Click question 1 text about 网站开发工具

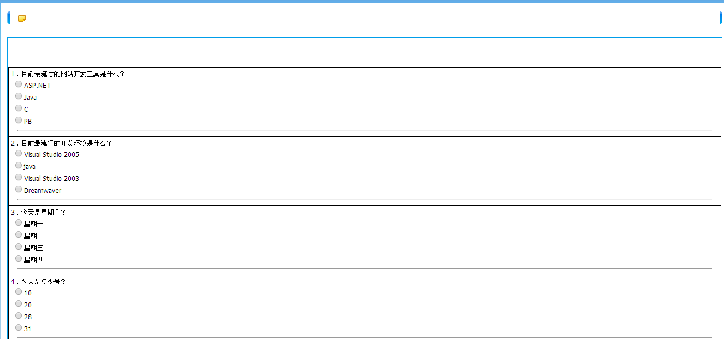click(x=73, y=74)
